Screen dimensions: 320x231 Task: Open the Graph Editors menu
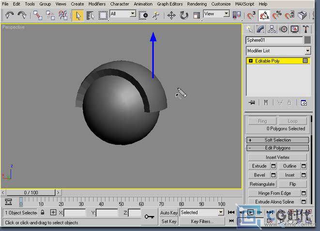coord(169,4)
